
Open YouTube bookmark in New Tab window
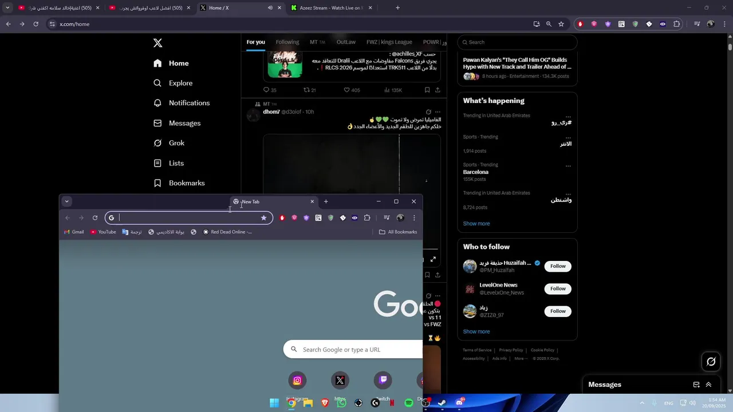click(x=103, y=232)
